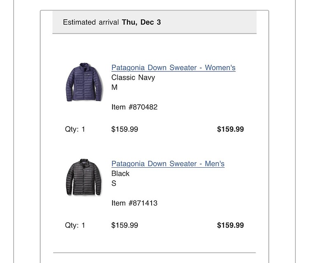This screenshot has width=309, height=263.
Task: Click Qty: 1 for the Women's sweater
Action: 75,129
